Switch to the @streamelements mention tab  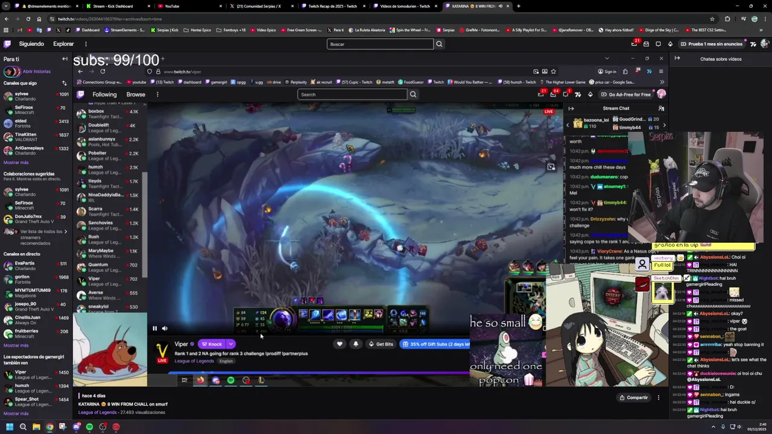[46, 6]
